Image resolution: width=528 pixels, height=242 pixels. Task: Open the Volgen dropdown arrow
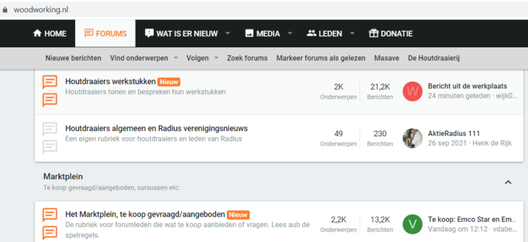[216, 58]
